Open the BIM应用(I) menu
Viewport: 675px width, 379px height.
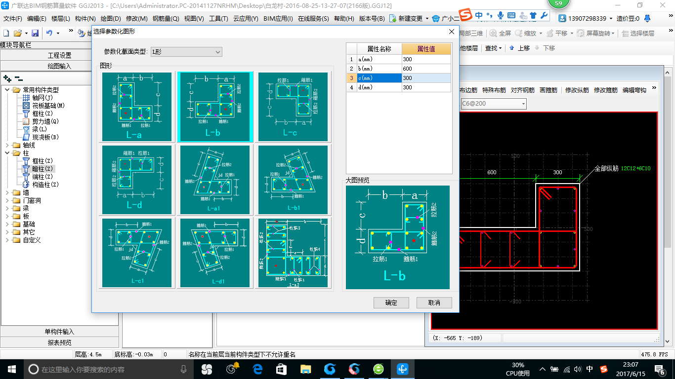[278, 19]
